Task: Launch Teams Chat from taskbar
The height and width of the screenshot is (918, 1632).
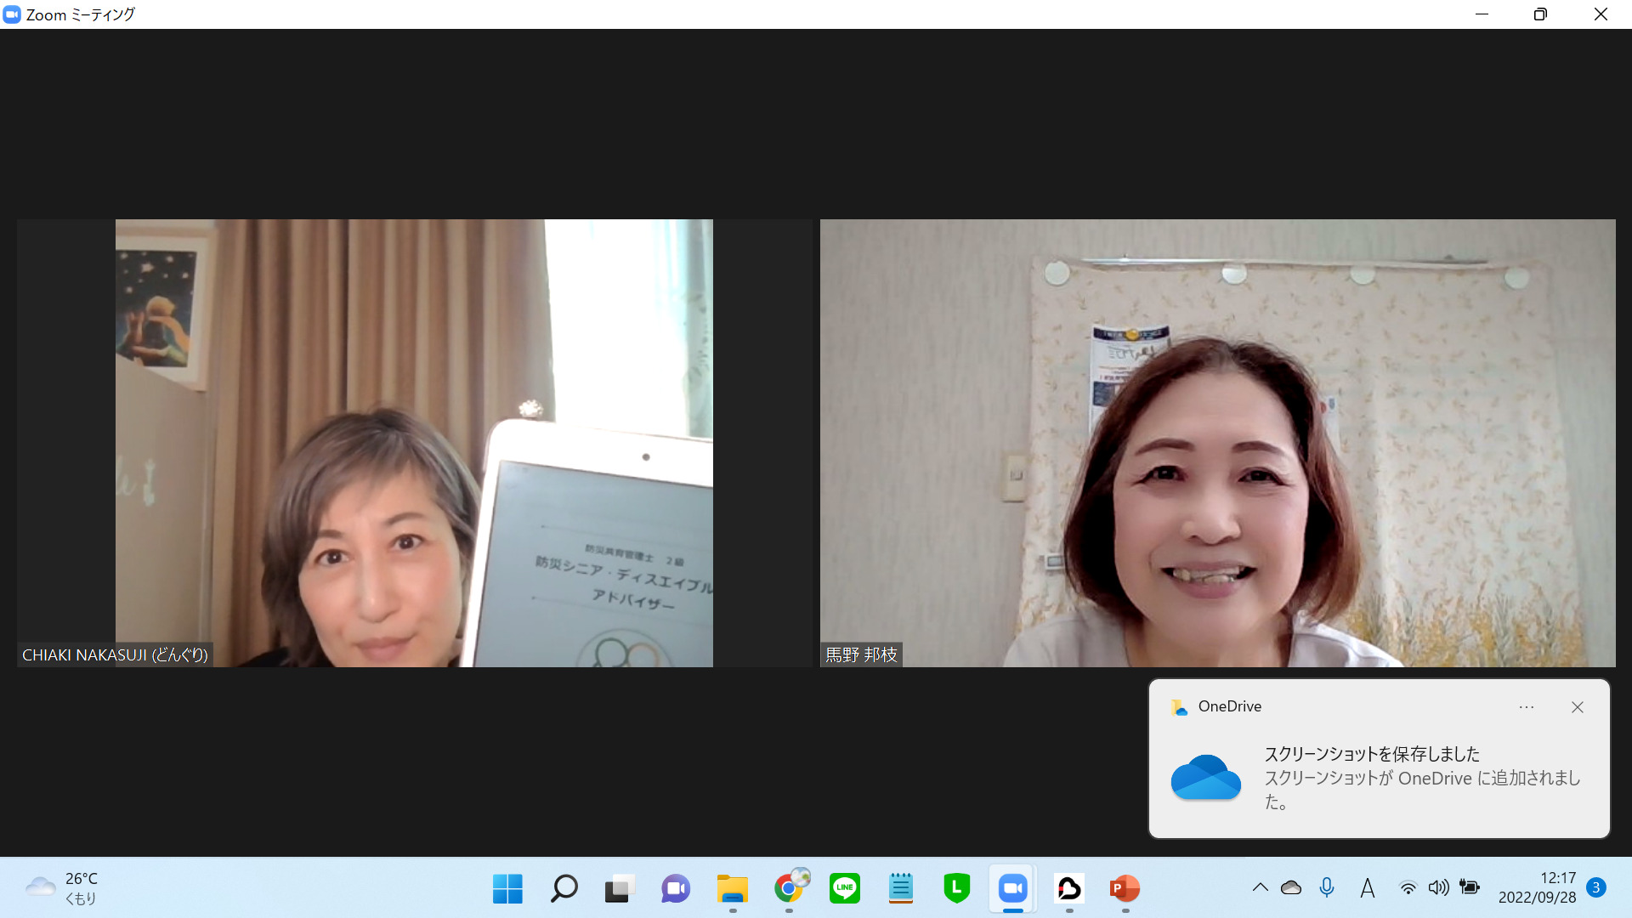Action: (x=676, y=889)
